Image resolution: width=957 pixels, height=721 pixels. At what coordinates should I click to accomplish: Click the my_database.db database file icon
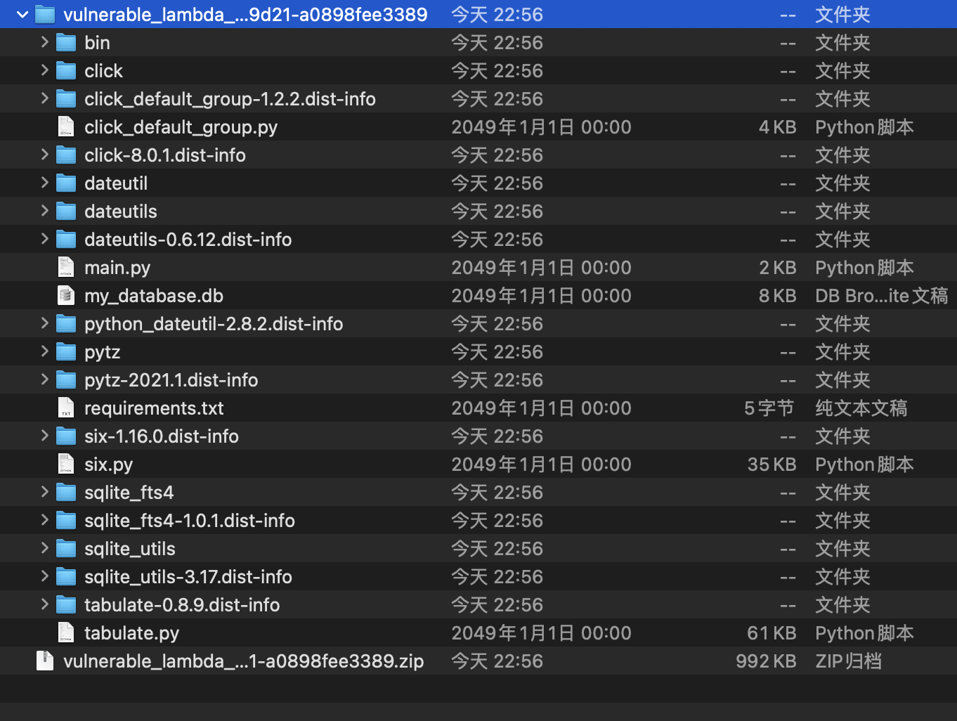[x=66, y=296]
